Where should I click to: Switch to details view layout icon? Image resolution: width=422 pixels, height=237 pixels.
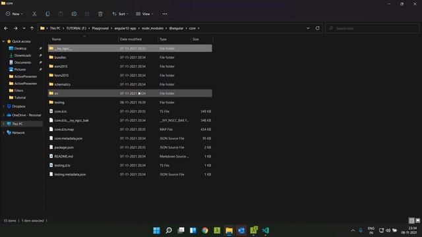pyautogui.click(x=411, y=221)
